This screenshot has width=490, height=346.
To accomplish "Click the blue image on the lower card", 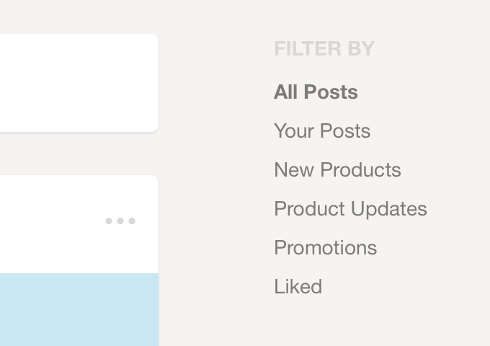I will (x=79, y=309).
